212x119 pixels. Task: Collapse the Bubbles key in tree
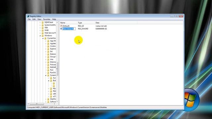[49, 81]
